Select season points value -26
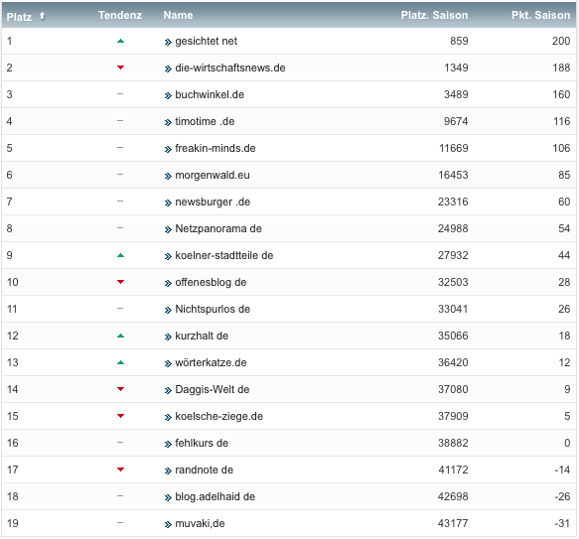The width and height of the screenshot is (579, 539). pyautogui.click(x=562, y=496)
